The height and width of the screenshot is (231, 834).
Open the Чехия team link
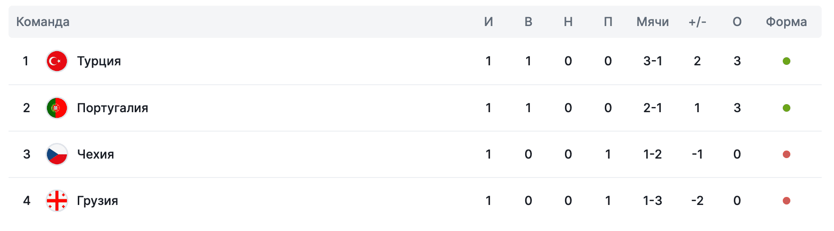(x=95, y=154)
